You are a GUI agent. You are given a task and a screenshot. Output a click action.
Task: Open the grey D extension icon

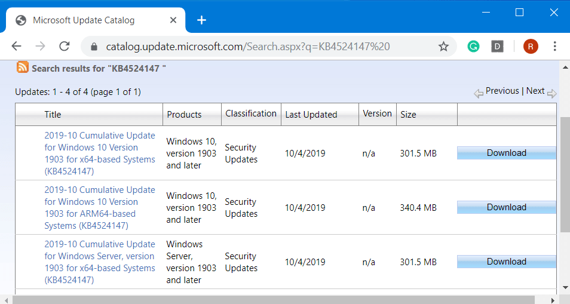pos(497,47)
